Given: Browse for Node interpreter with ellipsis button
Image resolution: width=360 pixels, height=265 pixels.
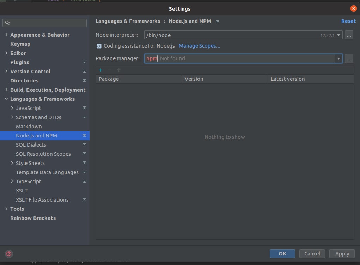Looking at the screenshot, I should point(349,35).
